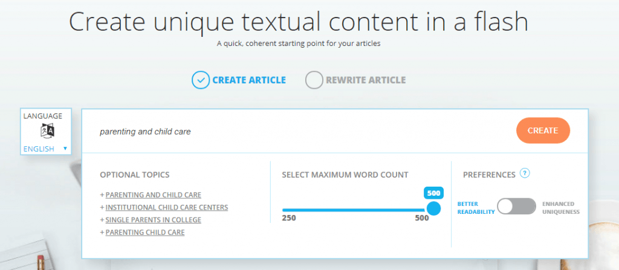This screenshot has width=619, height=270.
Task: Click the Create Article checkmark icon
Action: [x=200, y=80]
